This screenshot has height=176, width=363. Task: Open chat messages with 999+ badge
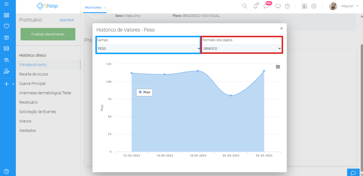(x=266, y=6)
